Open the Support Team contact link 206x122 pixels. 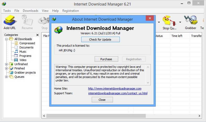(118, 93)
